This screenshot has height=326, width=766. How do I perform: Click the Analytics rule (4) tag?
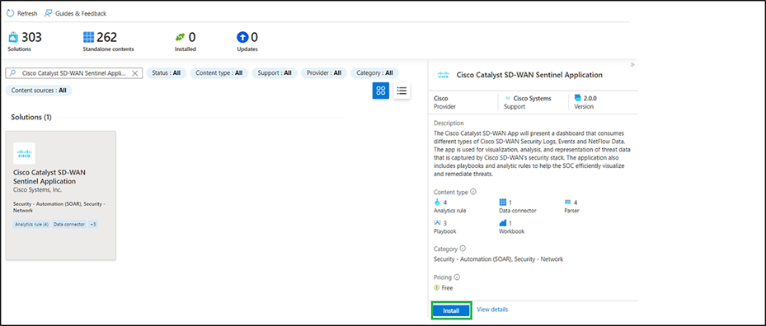32,225
